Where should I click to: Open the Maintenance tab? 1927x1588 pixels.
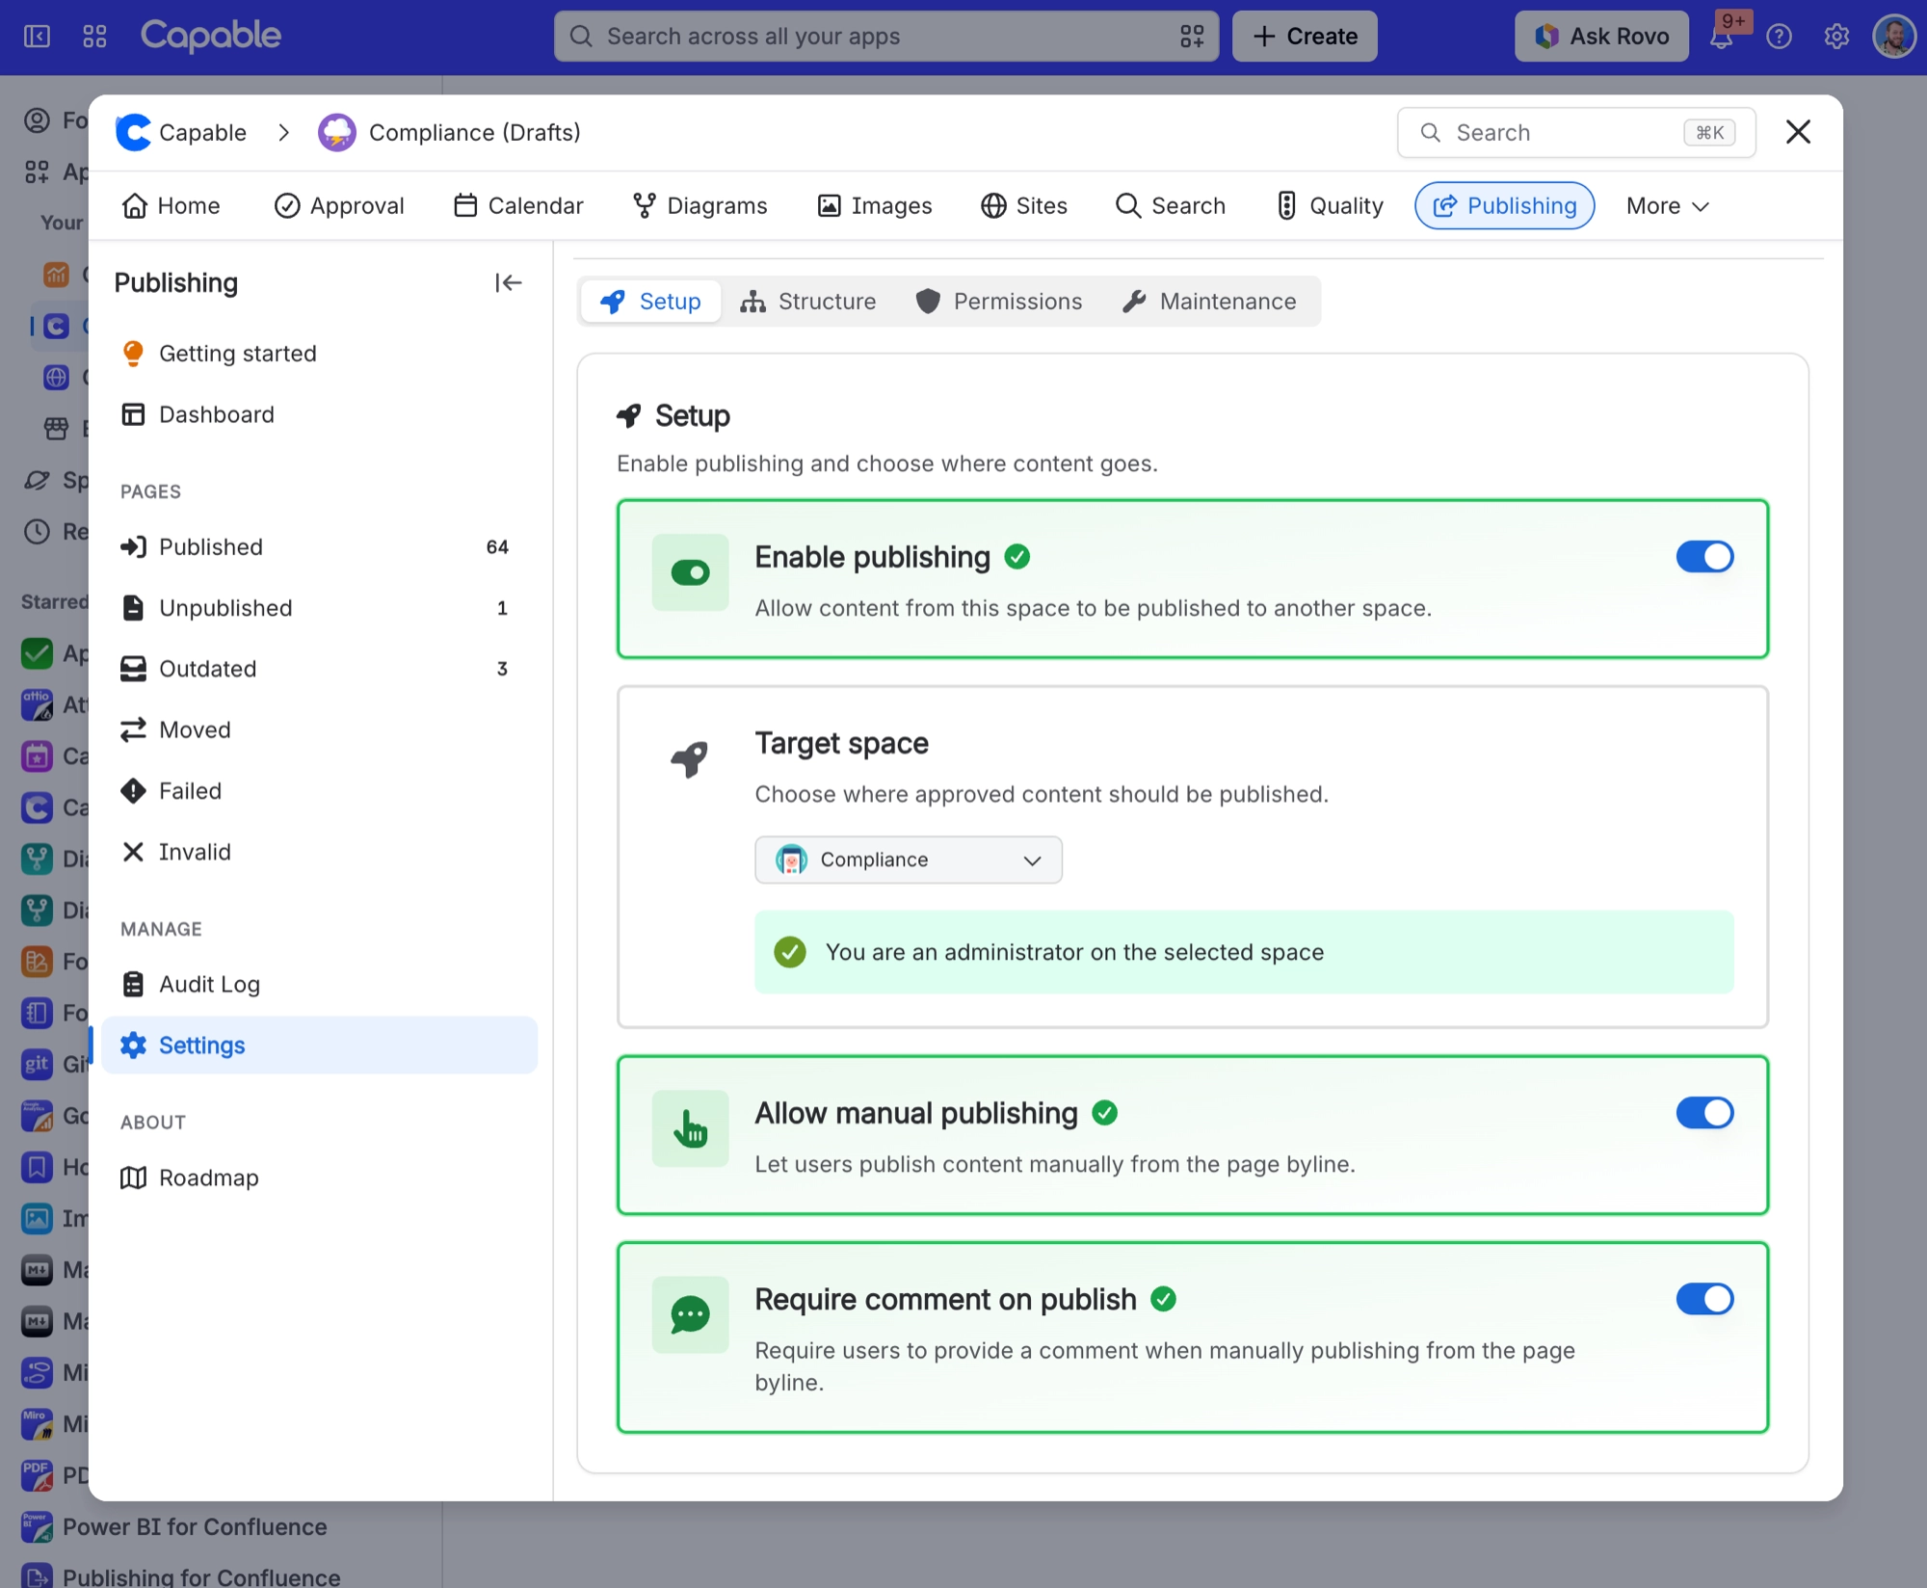[x=1209, y=302]
